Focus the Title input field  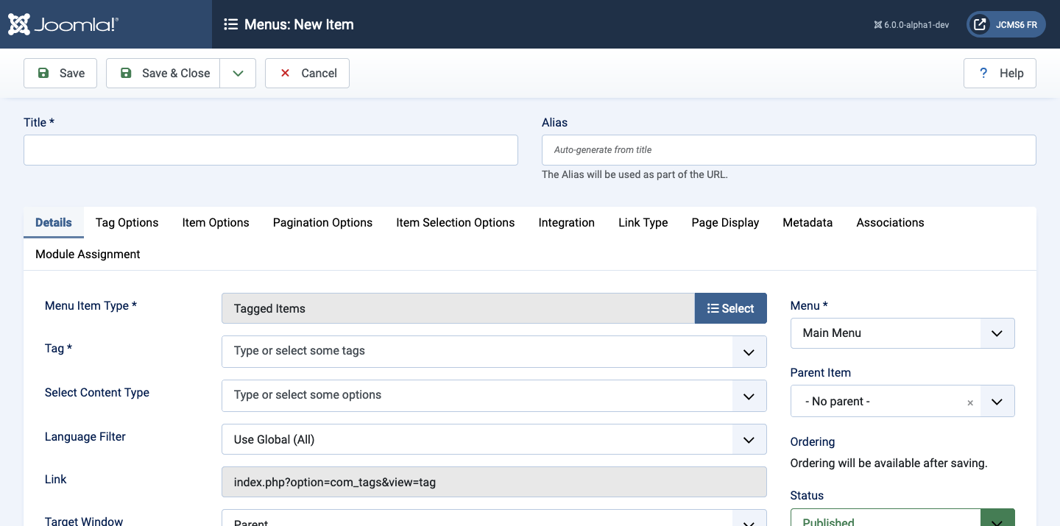(271, 150)
